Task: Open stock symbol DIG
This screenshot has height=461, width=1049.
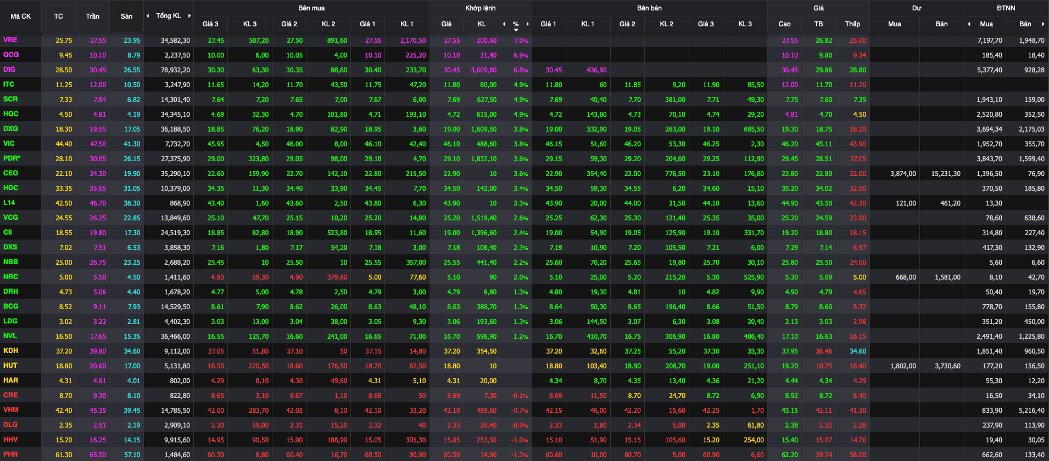Action: tap(9, 70)
